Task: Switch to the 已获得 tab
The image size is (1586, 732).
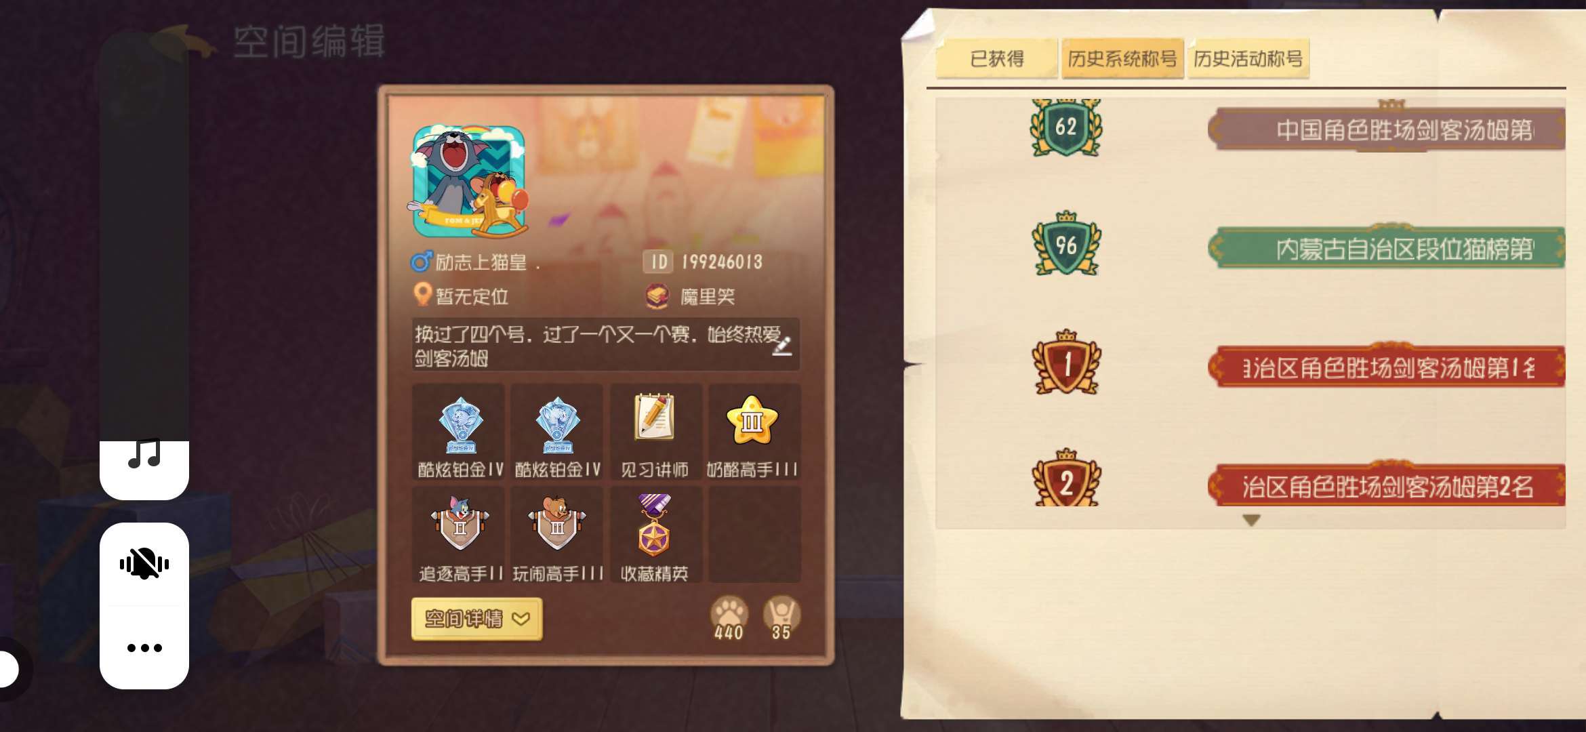Action: click(997, 59)
